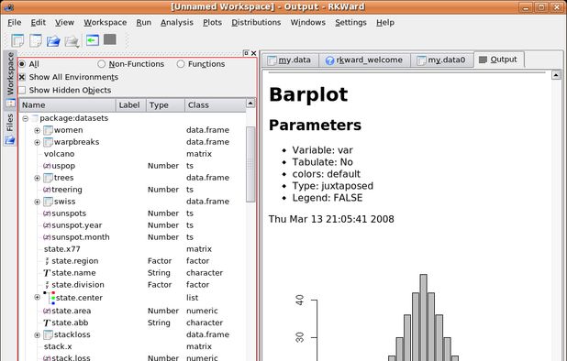Screen dimensions: 567x361
Task: Open the Workspace sidebar panel
Action: (10, 80)
